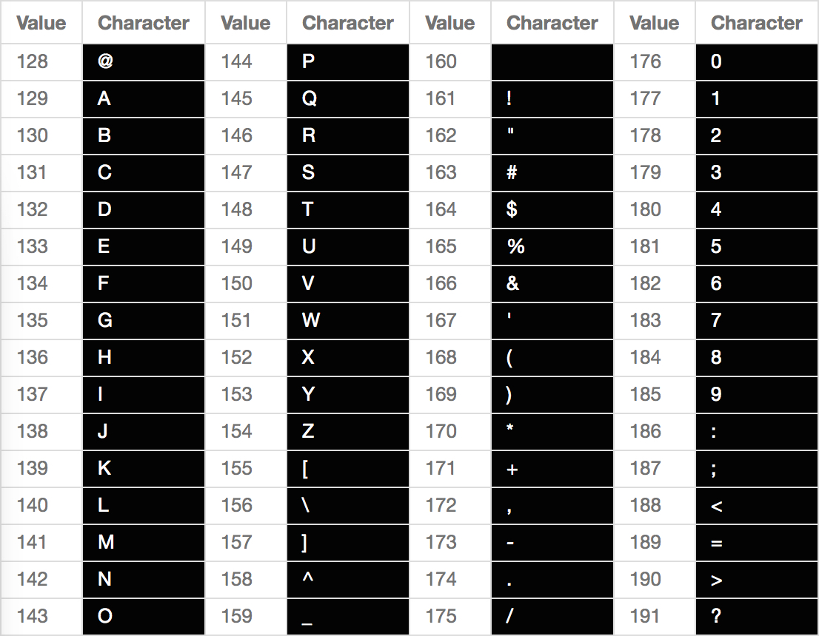Select the blank character cell for 160

pos(552,62)
